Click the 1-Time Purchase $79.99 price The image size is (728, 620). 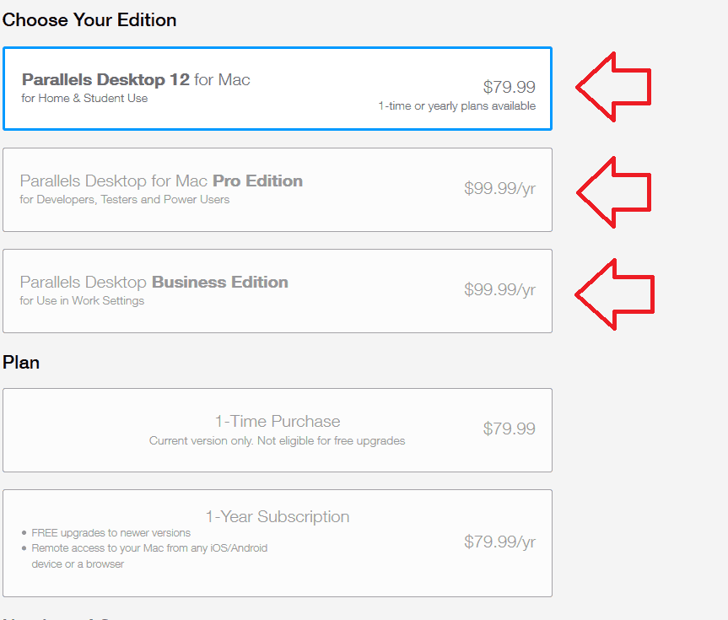click(x=509, y=429)
